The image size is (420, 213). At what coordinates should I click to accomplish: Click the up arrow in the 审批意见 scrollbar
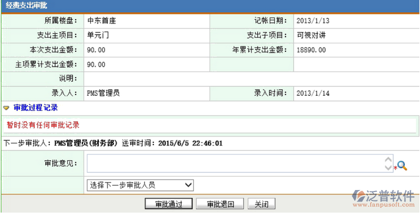[388, 159]
